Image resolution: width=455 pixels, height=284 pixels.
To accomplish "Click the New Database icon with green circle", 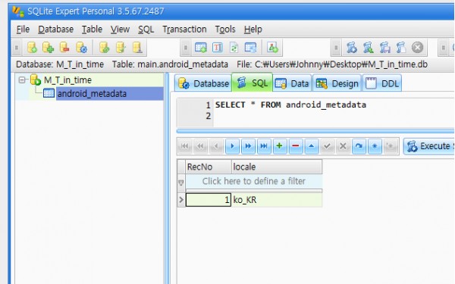I will pos(32,48).
